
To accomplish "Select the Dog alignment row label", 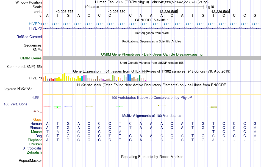I will click(x=39, y=136).
